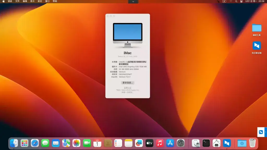Select the memory text 32 GB 2666 MHz DDR4

pyautogui.click(x=129, y=69)
